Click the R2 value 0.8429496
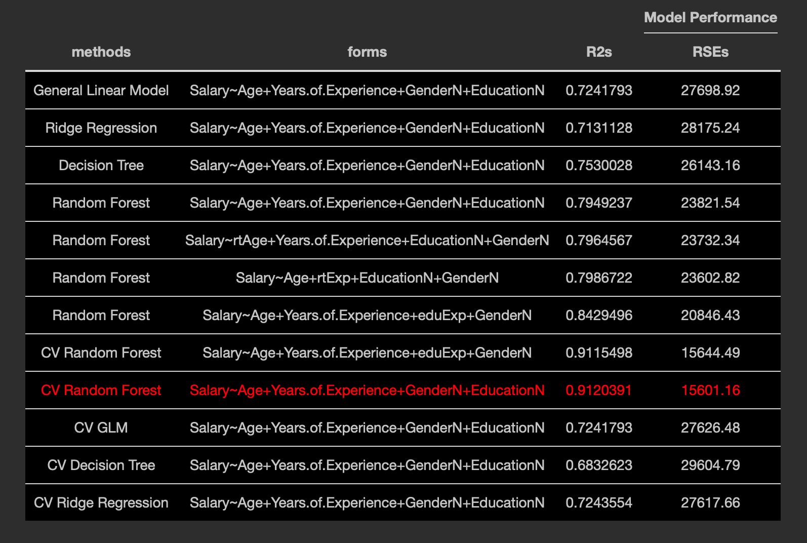Viewport: 807px width, 543px height. [x=599, y=316]
